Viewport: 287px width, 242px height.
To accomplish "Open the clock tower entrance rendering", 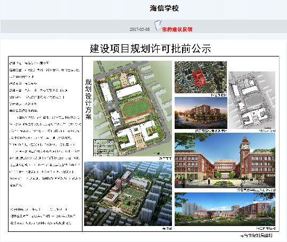I will click(x=225, y=160).
